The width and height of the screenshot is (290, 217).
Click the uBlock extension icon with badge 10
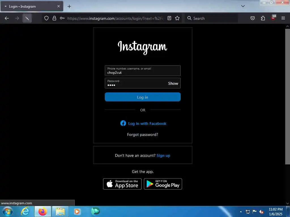pyautogui.click(x=273, y=18)
